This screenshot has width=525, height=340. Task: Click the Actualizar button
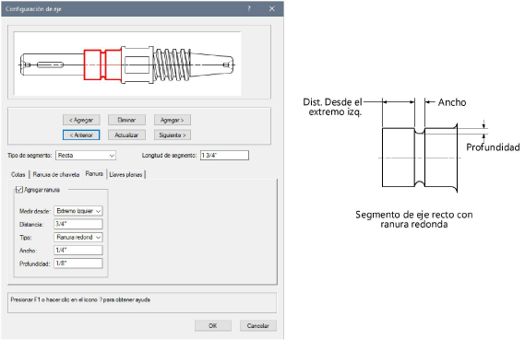point(126,135)
